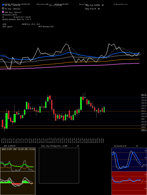Open the blue Stochastics chart panel
Screen dimensions: 147x195
point(129,160)
